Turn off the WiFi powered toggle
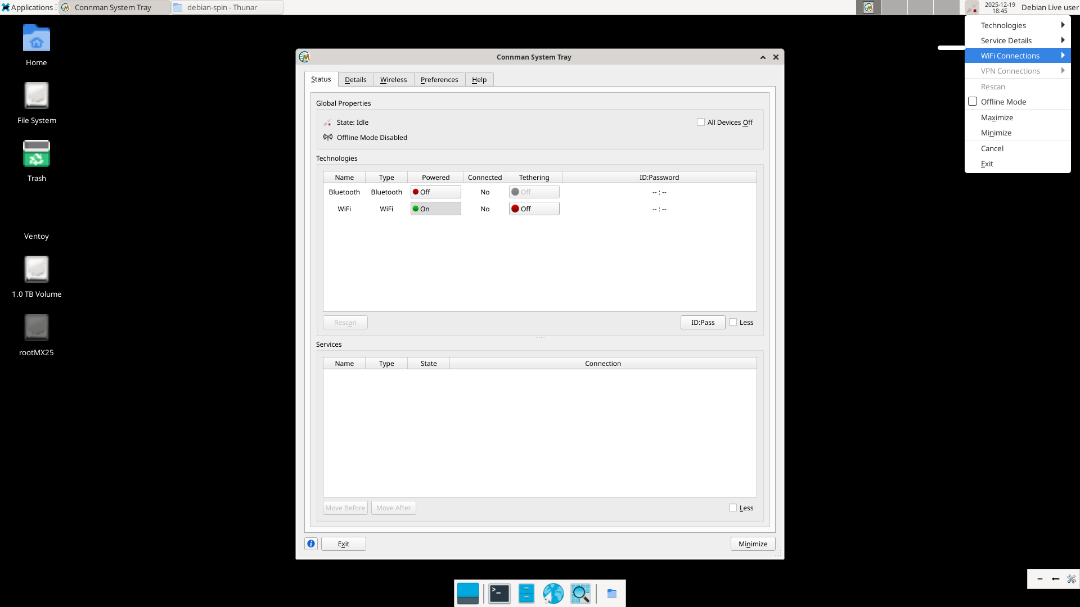 pyautogui.click(x=435, y=209)
